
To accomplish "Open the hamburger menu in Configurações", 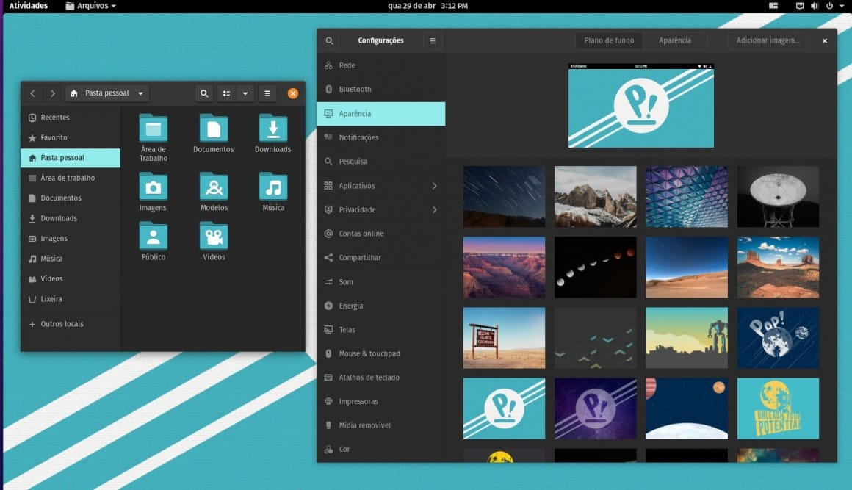I will click(433, 40).
